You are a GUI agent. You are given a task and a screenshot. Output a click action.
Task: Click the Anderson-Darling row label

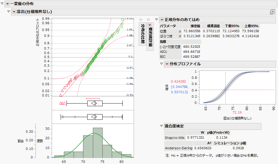[x=179, y=148]
